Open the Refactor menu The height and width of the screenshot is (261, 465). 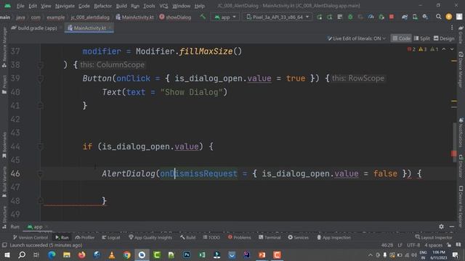pyautogui.click(x=102, y=6)
